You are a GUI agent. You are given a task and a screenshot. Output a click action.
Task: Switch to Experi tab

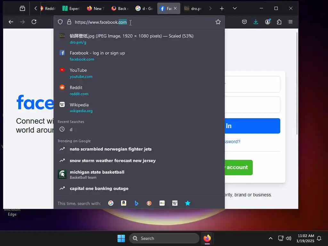71,8
